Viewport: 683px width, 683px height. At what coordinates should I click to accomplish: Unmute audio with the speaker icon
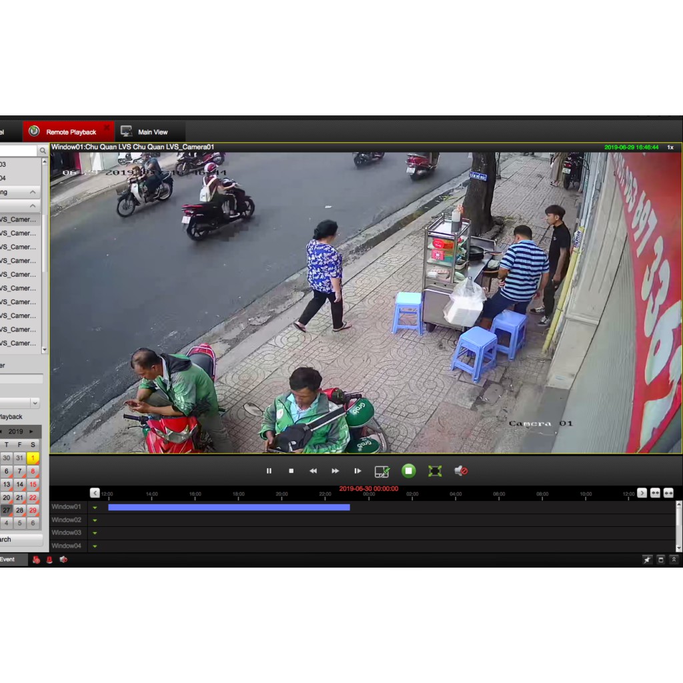[460, 471]
